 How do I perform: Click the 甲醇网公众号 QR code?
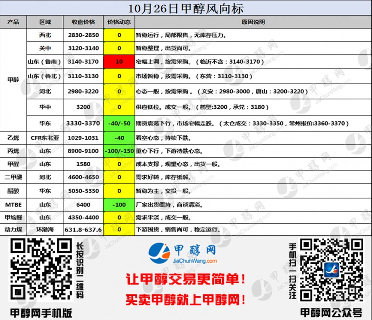[332, 270]
